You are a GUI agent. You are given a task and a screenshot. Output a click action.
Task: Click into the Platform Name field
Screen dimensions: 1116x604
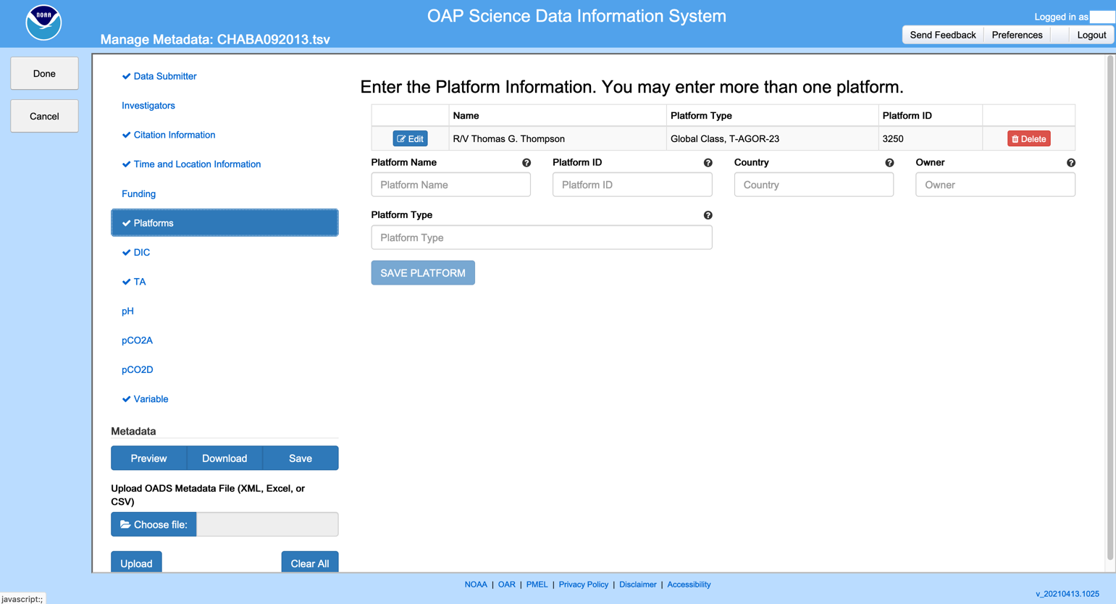pyautogui.click(x=450, y=185)
